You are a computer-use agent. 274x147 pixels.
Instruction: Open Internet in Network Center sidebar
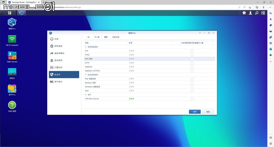click(64, 46)
